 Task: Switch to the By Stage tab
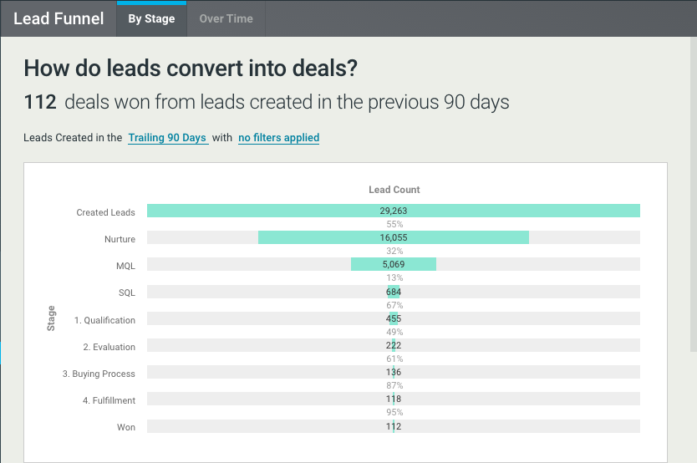151,18
